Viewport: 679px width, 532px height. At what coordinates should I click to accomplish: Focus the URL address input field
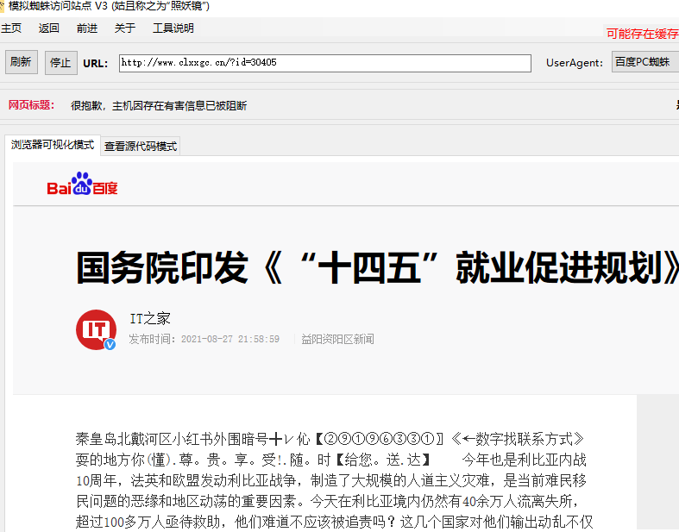click(324, 63)
